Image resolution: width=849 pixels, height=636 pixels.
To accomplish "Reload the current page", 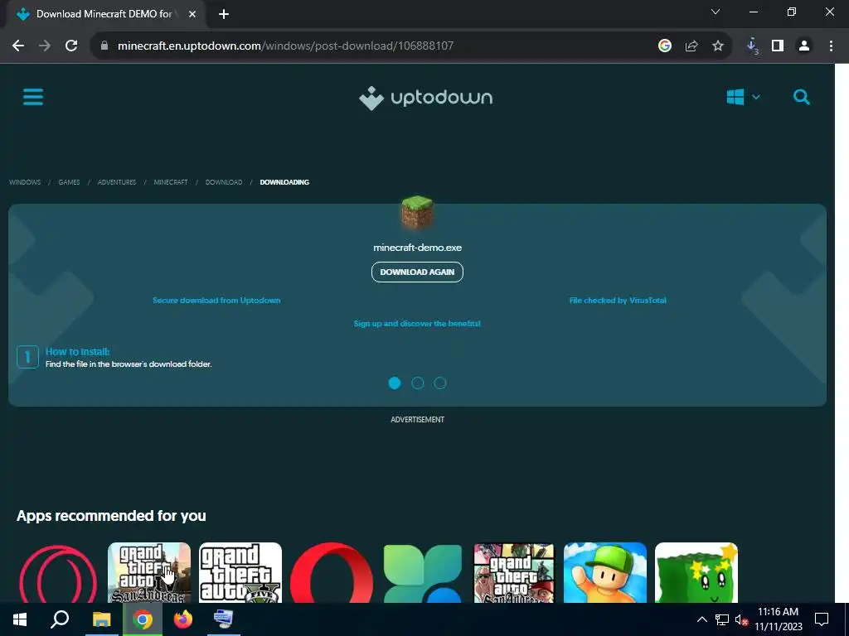I will 71,46.
